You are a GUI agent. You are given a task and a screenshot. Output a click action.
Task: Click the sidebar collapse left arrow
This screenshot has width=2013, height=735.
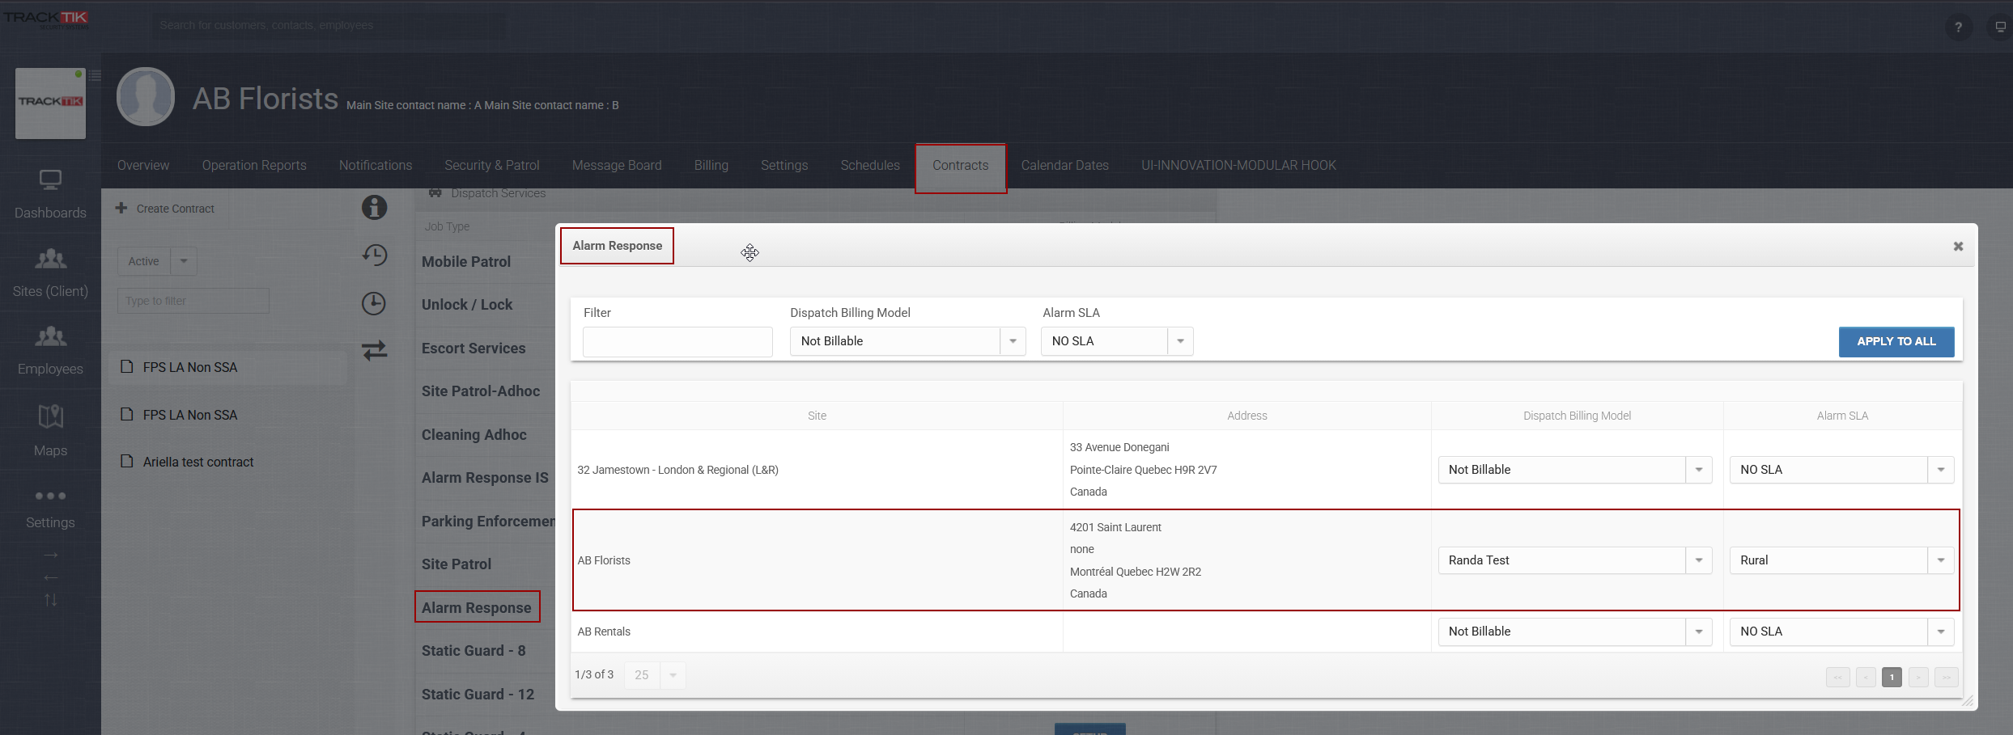[x=50, y=577]
